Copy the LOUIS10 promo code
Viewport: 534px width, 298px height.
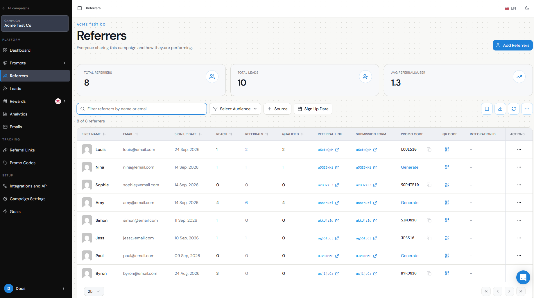(429, 149)
